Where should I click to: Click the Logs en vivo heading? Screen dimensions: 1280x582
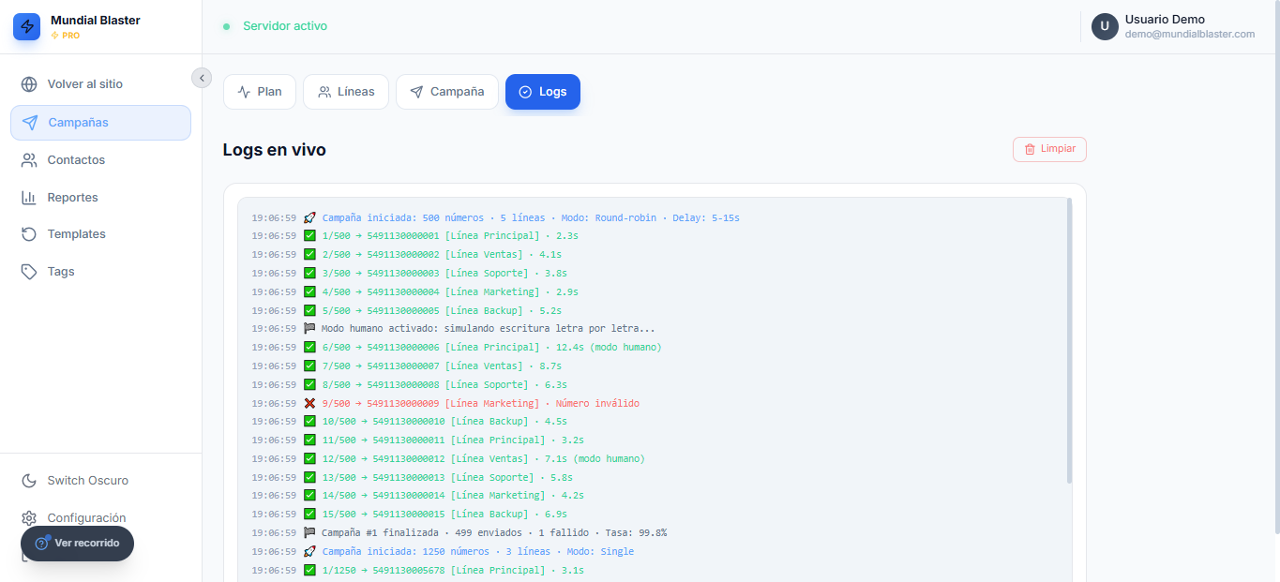coord(275,150)
